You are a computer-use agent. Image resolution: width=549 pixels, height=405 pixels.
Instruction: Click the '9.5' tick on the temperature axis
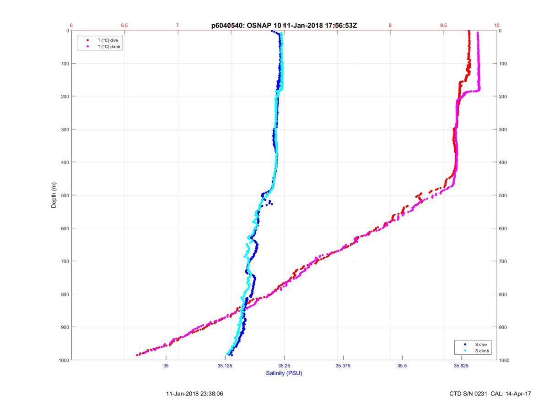pyautogui.click(x=443, y=26)
